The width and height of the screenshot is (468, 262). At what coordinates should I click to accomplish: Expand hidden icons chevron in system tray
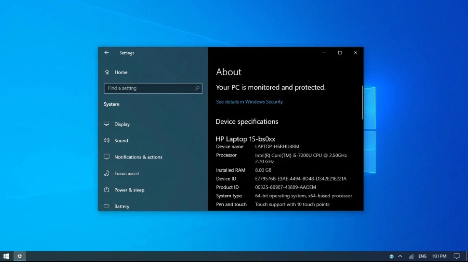(x=400, y=256)
